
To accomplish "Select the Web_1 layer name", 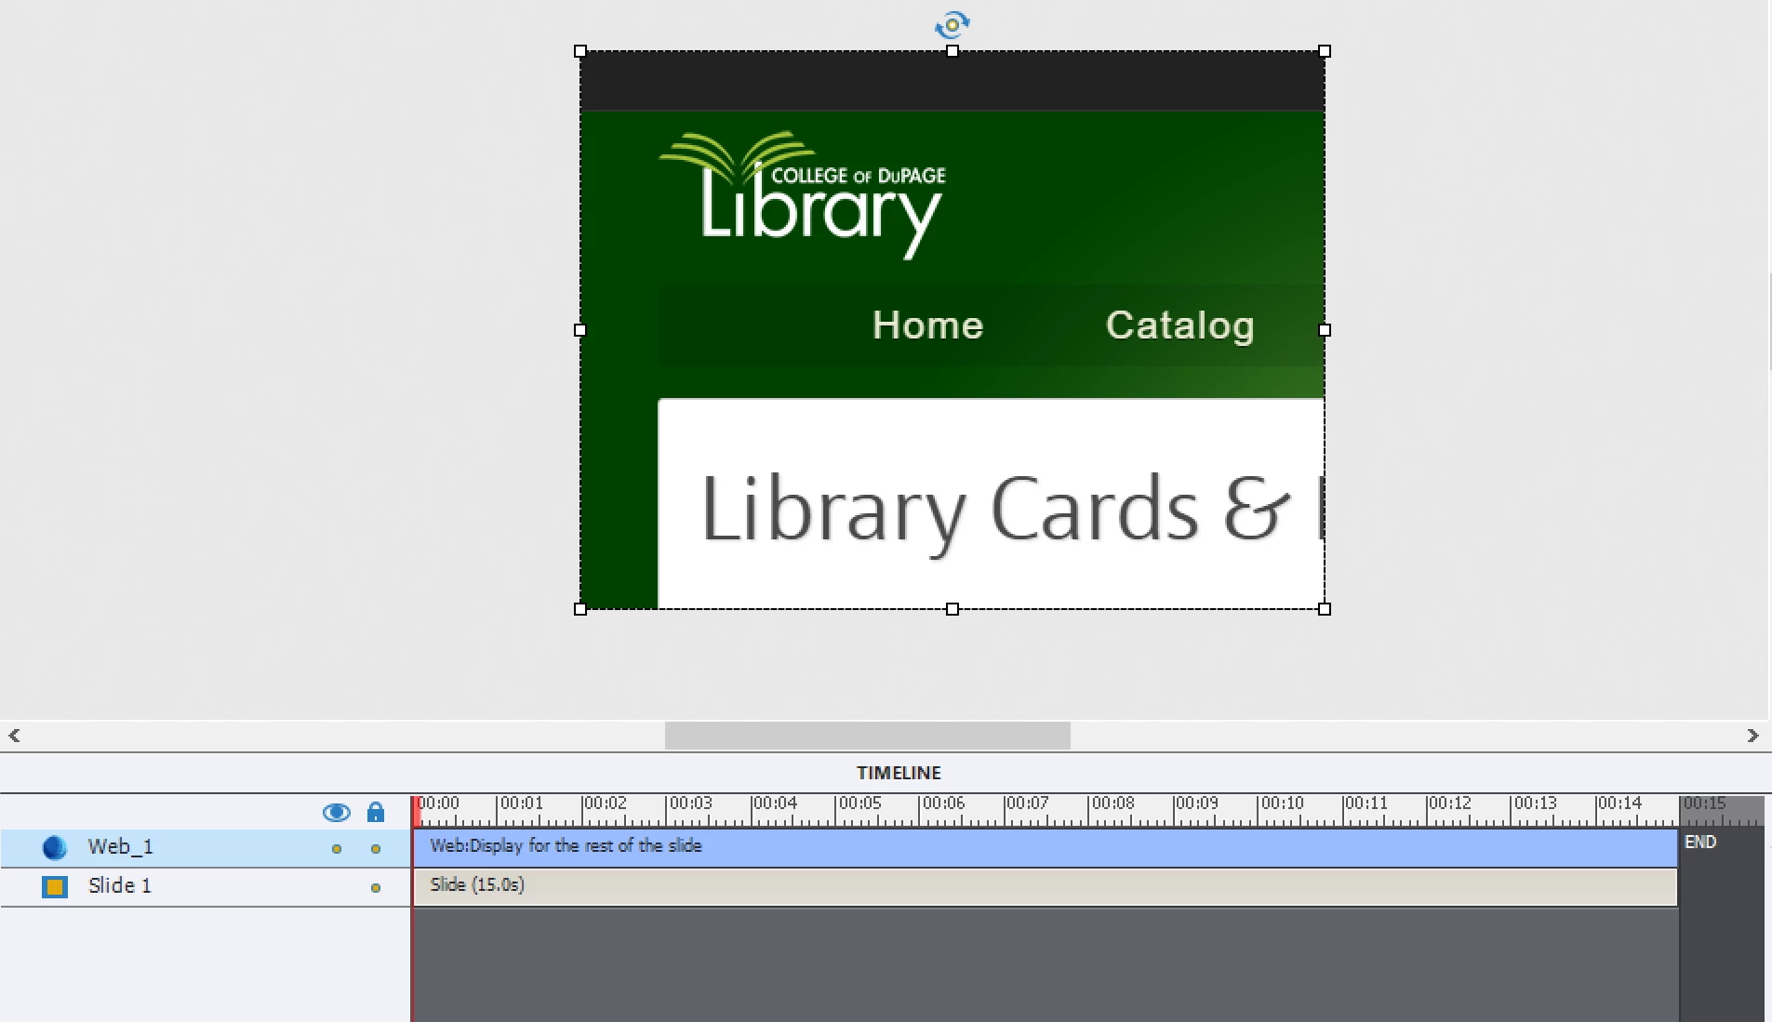I will pos(120,847).
